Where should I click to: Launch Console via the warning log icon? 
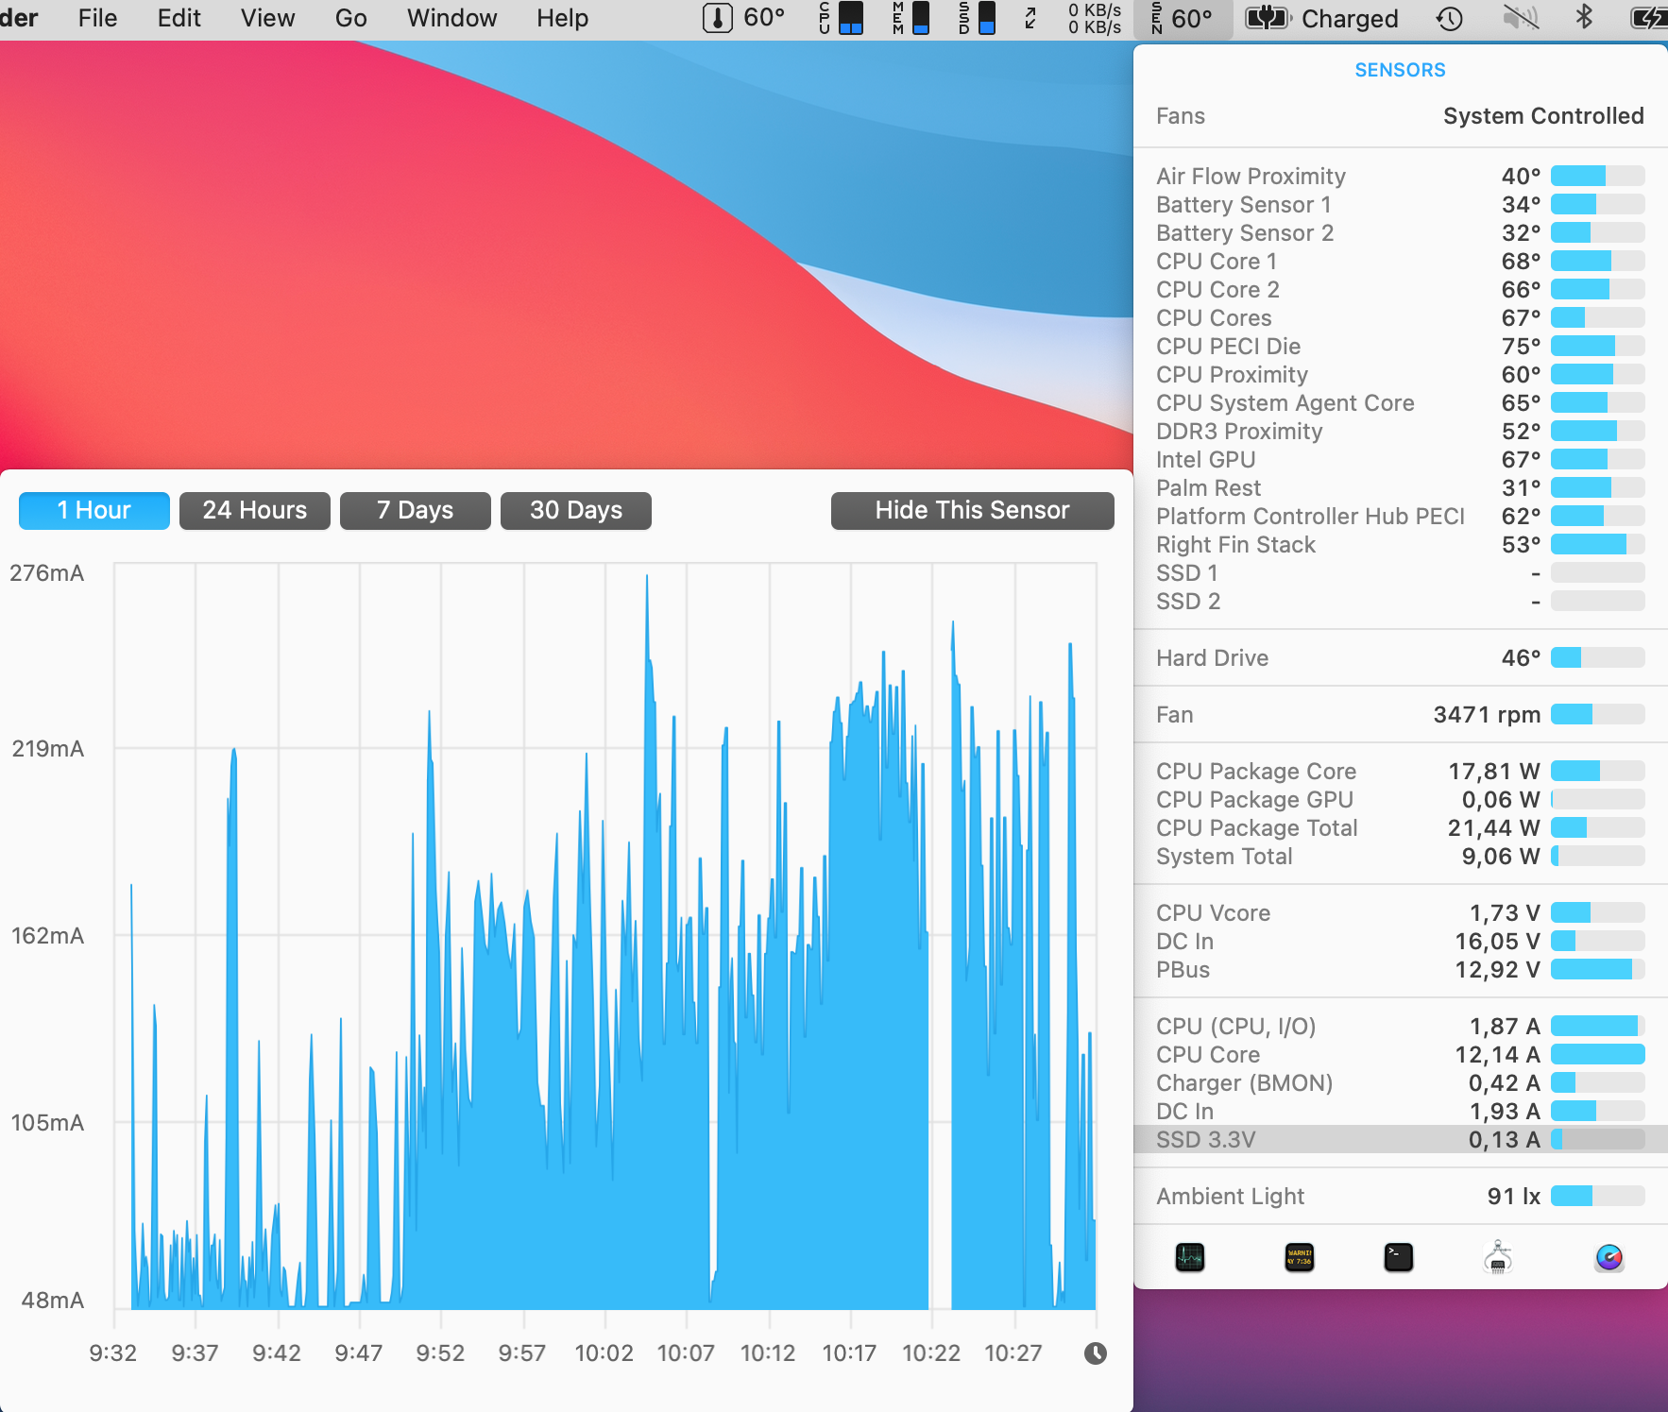(1299, 1257)
